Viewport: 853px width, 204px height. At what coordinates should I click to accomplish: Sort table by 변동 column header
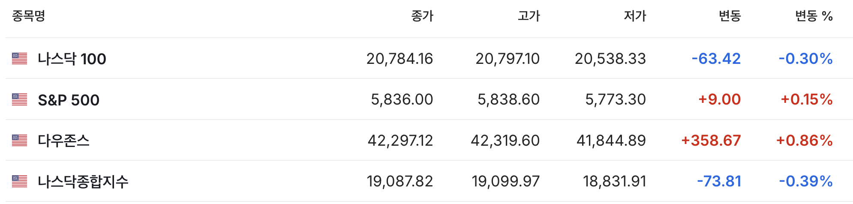(x=730, y=16)
